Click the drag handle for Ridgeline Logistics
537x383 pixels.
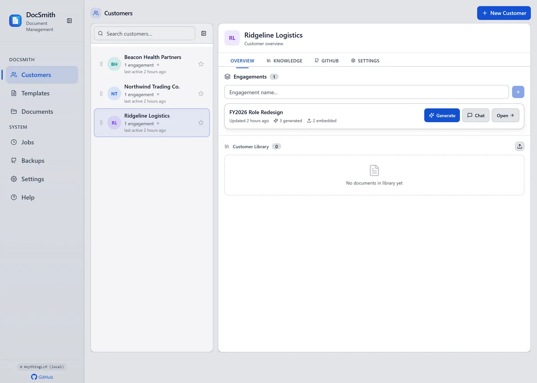click(101, 123)
